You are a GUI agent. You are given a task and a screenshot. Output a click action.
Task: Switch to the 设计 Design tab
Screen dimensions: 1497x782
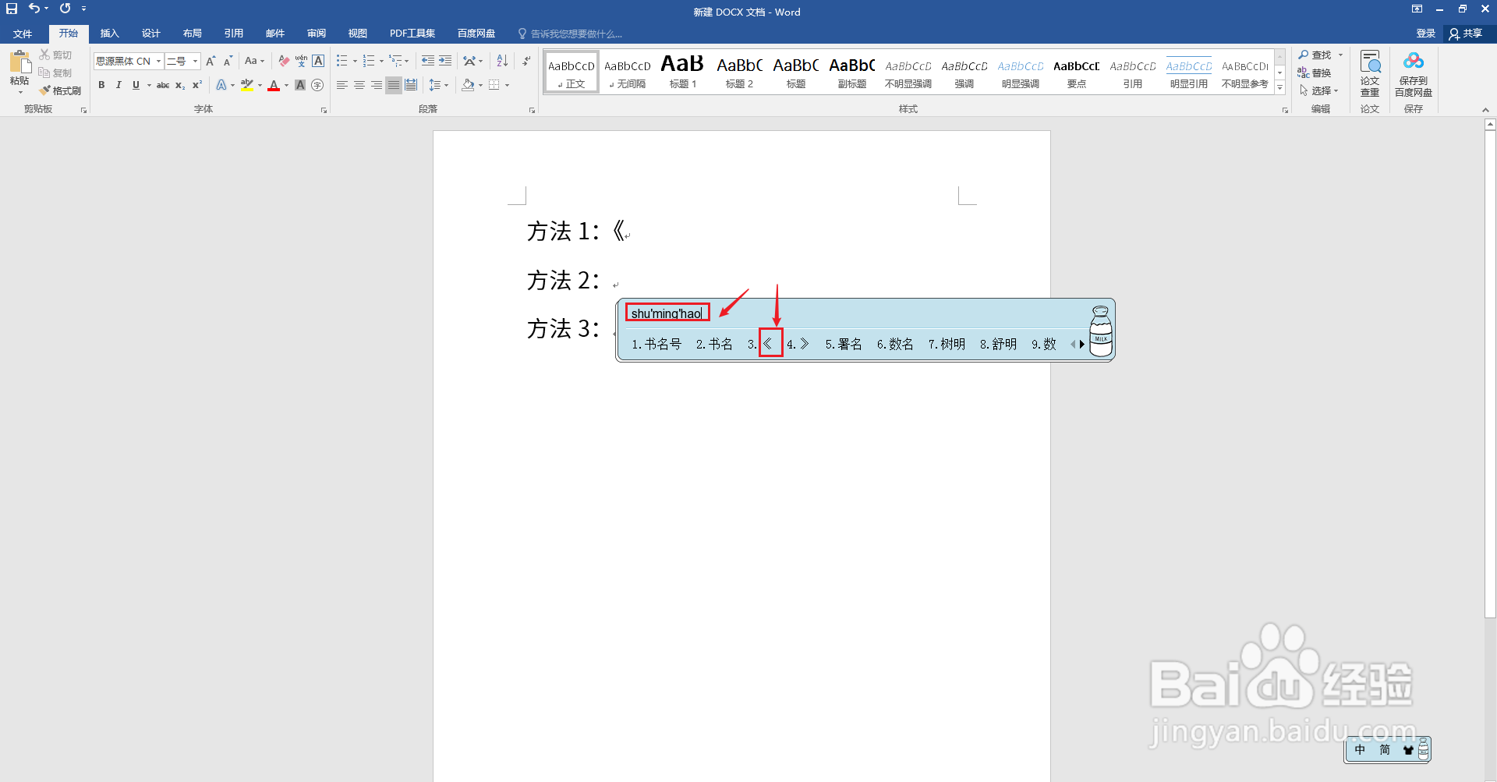pos(151,34)
